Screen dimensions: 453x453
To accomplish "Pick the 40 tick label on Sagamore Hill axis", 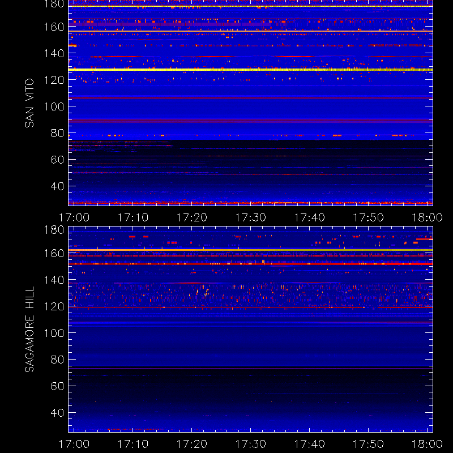I will (57, 413).
